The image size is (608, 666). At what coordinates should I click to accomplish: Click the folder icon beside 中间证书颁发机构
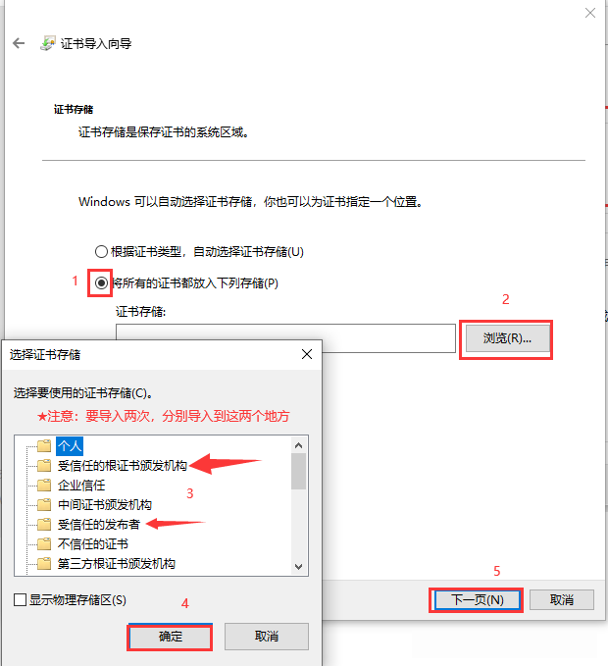pyautogui.click(x=44, y=504)
